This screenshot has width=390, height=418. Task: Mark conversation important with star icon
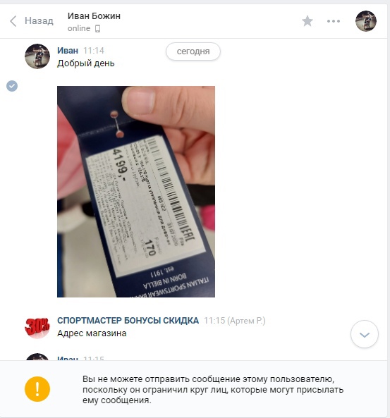click(307, 21)
